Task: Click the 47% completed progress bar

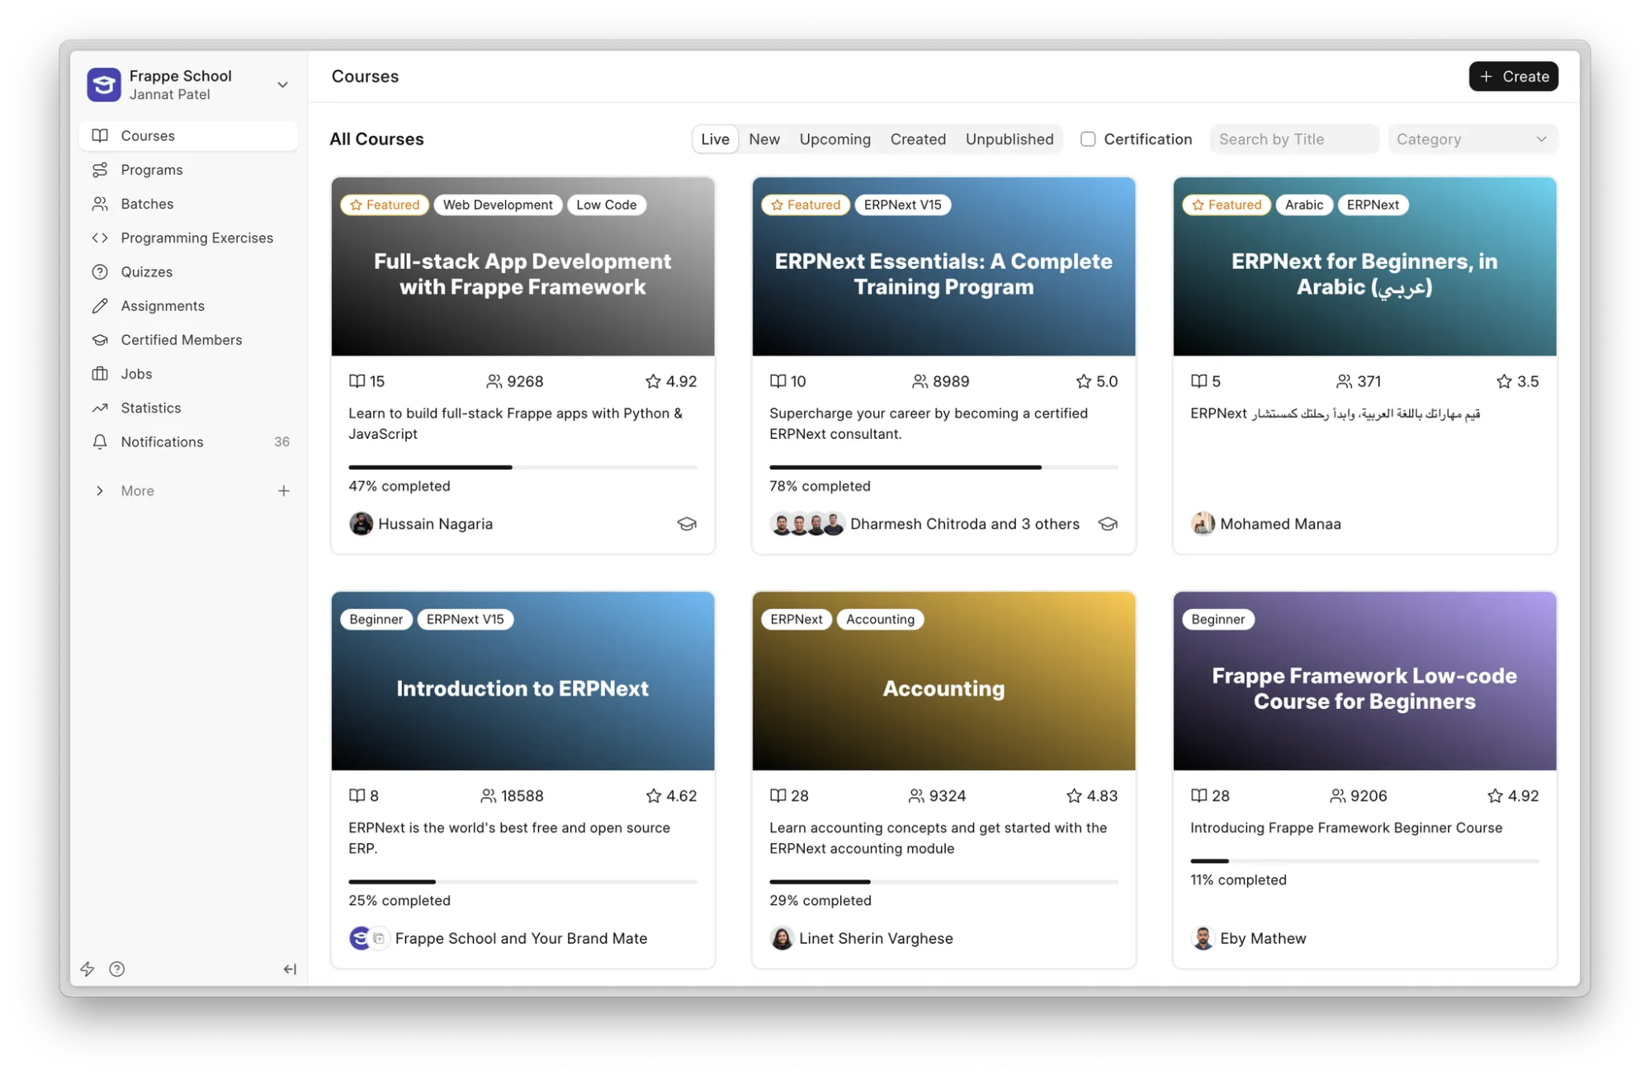Action: [522, 467]
